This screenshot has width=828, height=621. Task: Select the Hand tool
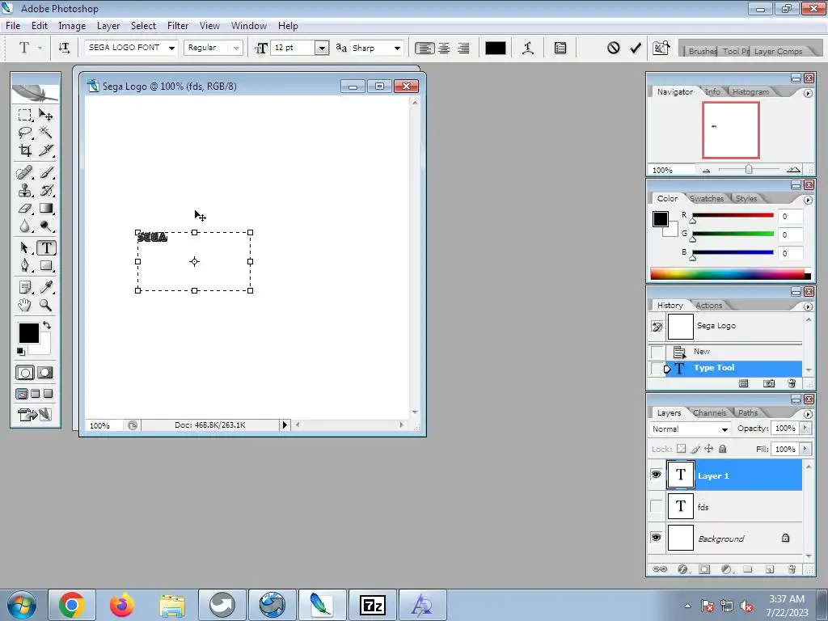click(x=24, y=305)
